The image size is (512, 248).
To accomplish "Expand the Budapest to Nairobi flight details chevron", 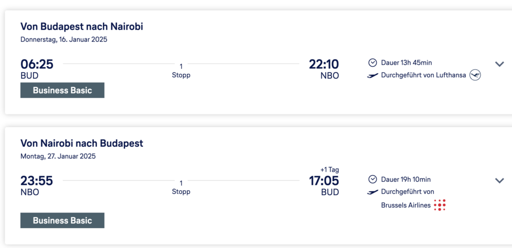I will [x=499, y=64].
